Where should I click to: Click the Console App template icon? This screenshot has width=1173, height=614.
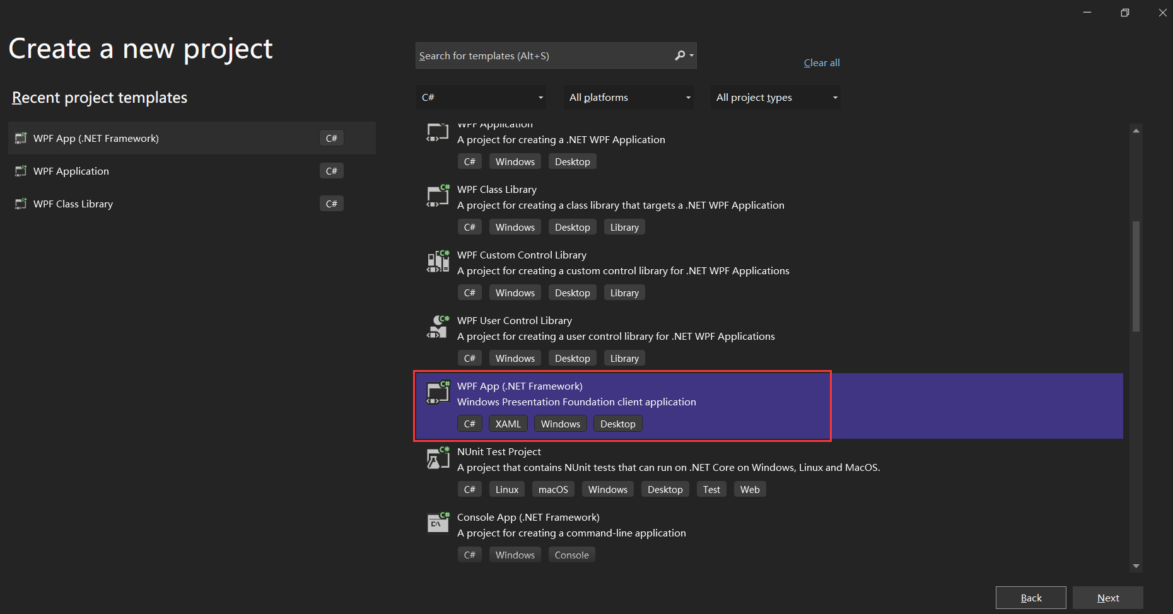(438, 523)
